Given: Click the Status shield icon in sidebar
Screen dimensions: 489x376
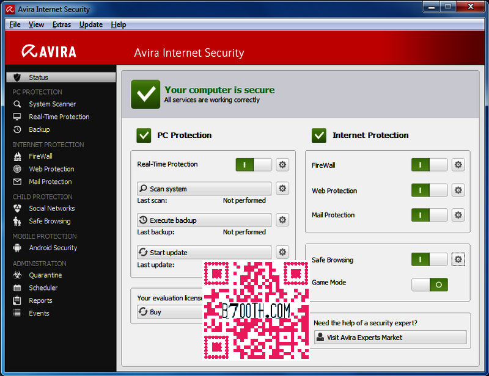Looking at the screenshot, I should tap(17, 78).
